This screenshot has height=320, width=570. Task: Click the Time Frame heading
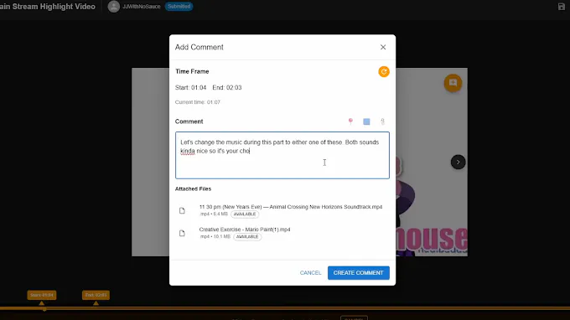pos(192,71)
